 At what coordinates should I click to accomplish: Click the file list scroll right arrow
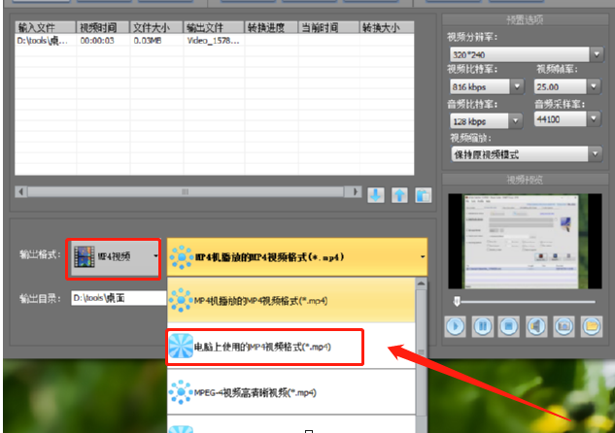click(356, 191)
